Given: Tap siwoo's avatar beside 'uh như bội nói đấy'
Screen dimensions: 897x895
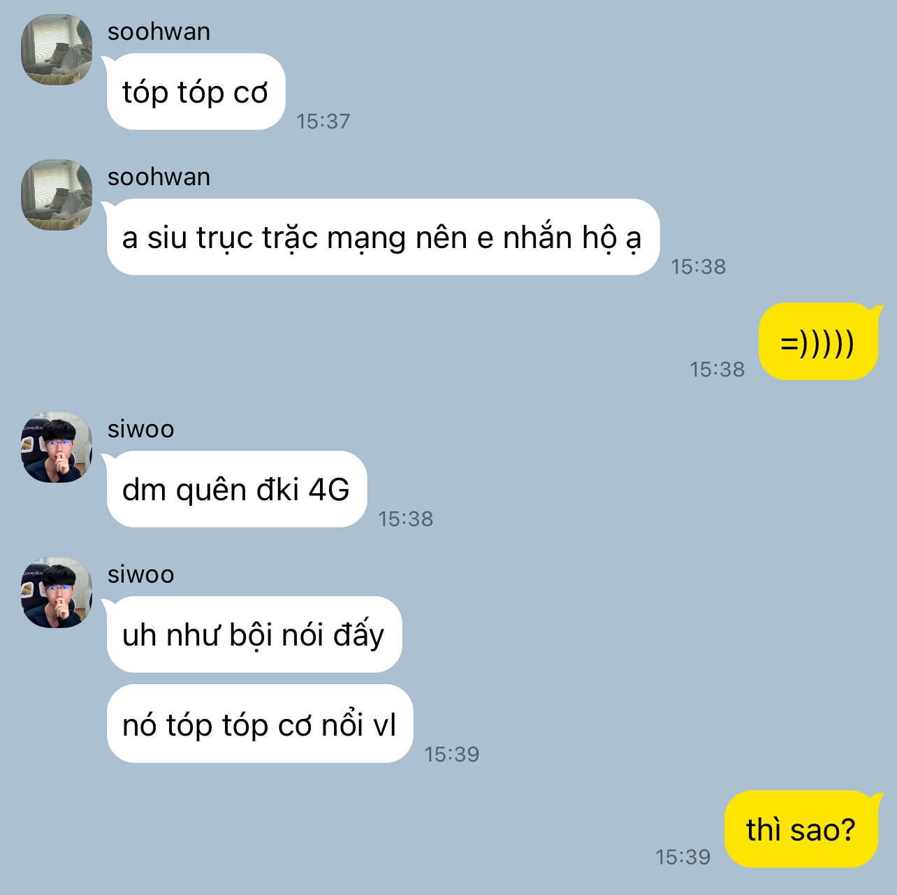Looking at the screenshot, I should pyautogui.click(x=57, y=592).
